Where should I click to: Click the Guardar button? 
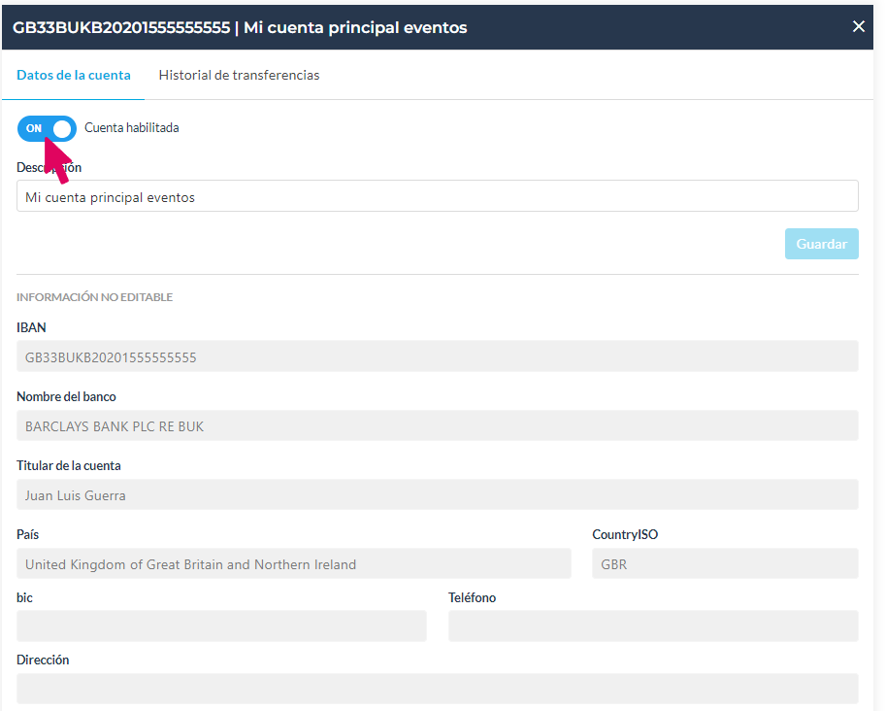point(822,244)
